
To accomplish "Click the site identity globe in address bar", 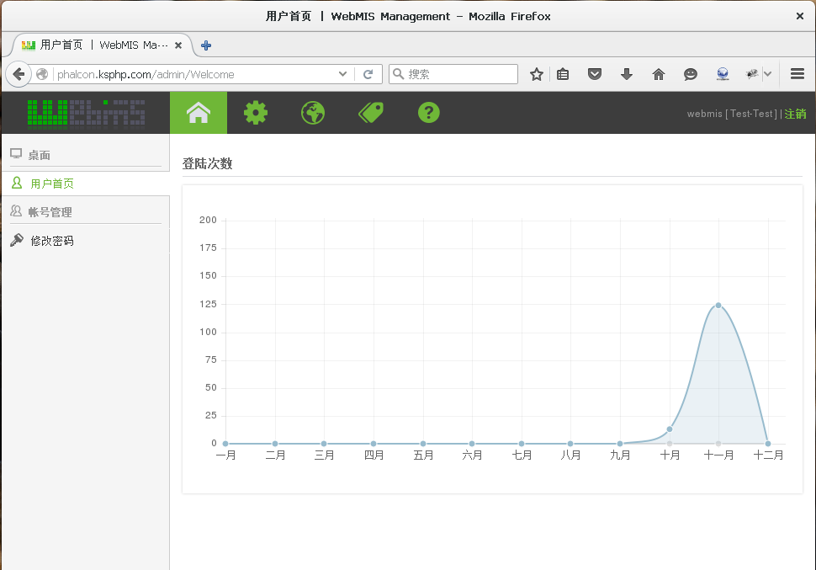I will point(42,74).
